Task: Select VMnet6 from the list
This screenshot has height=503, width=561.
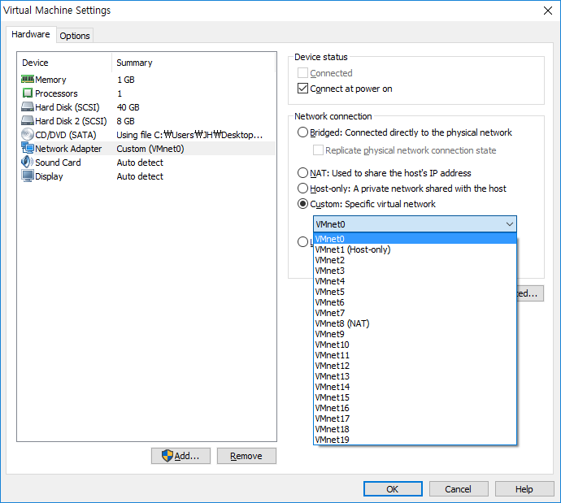Action: pyautogui.click(x=415, y=302)
